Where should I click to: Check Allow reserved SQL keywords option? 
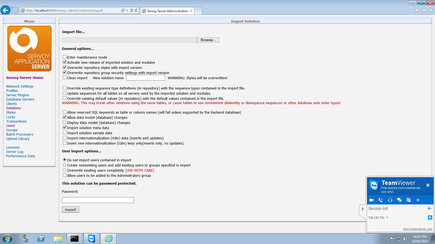click(64, 112)
